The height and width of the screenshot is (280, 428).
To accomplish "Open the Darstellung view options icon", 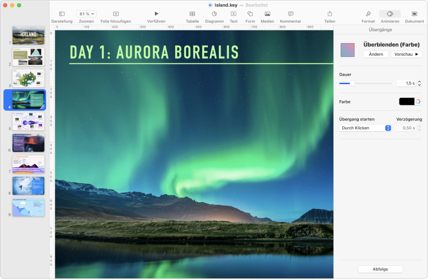I will point(62,14).
